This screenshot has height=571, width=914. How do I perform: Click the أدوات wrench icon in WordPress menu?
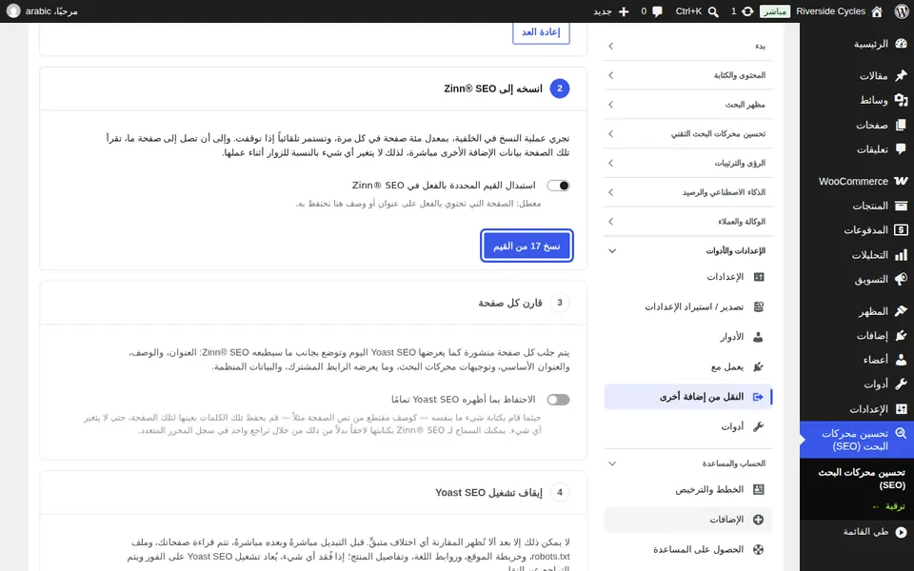coord(902,384)
